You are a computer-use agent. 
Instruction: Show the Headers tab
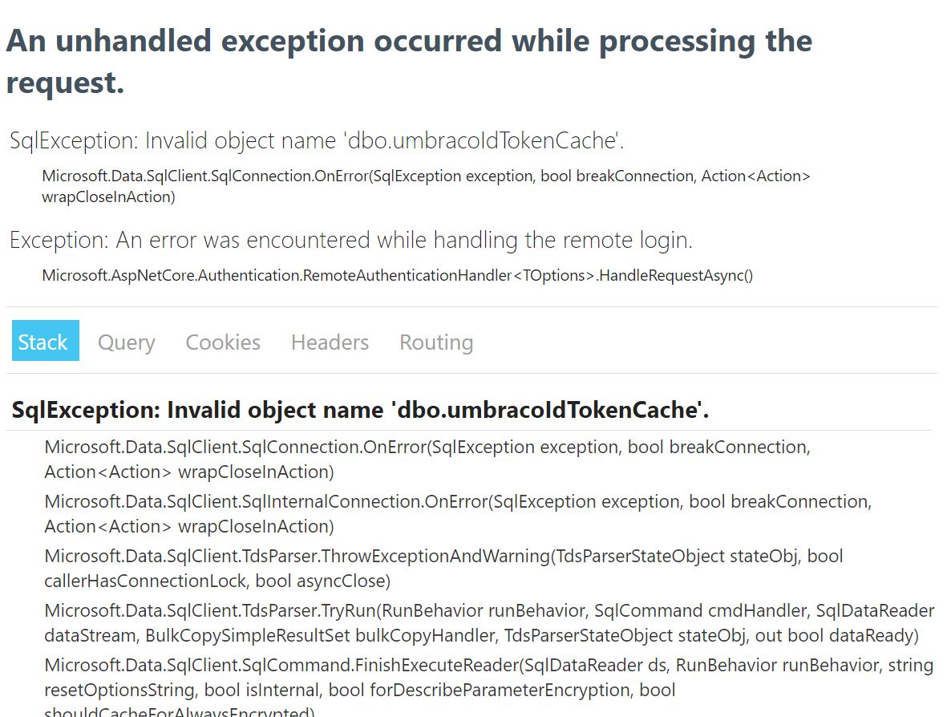pos(330,342)
